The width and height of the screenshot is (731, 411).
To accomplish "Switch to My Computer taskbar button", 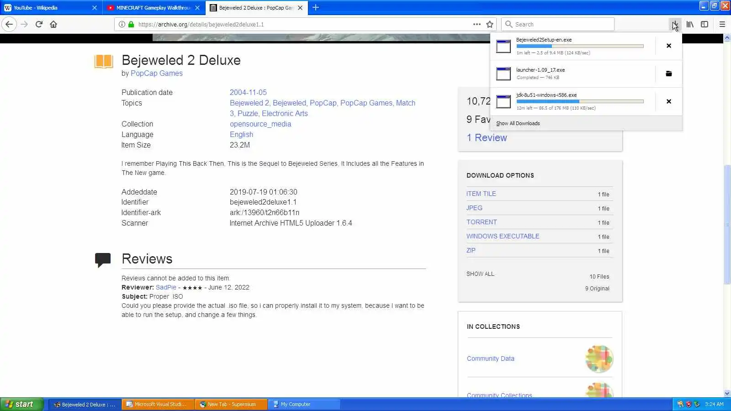I will point(304,405).
